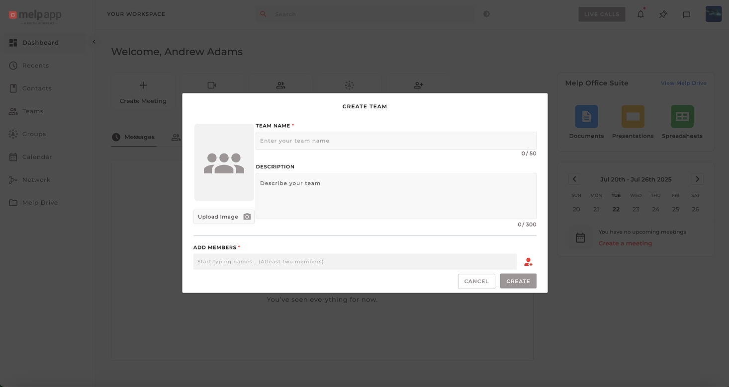Toggle dark mode theme icon
The width and height of the screenshot is (729, 387).
pos(486,14)
